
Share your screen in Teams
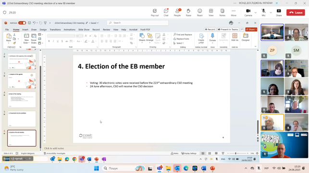[279, 12]
